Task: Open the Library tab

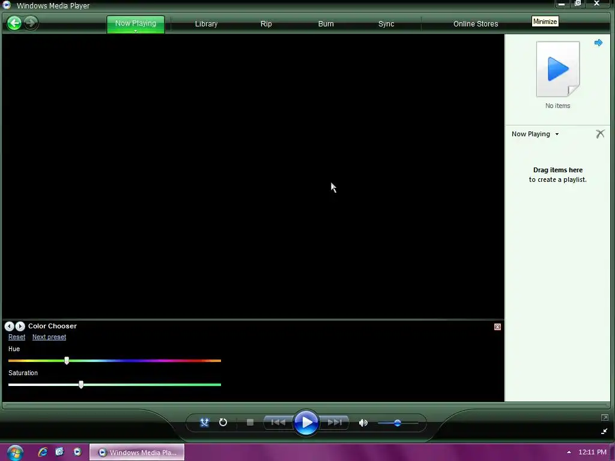Action: (x=207, y=24)
